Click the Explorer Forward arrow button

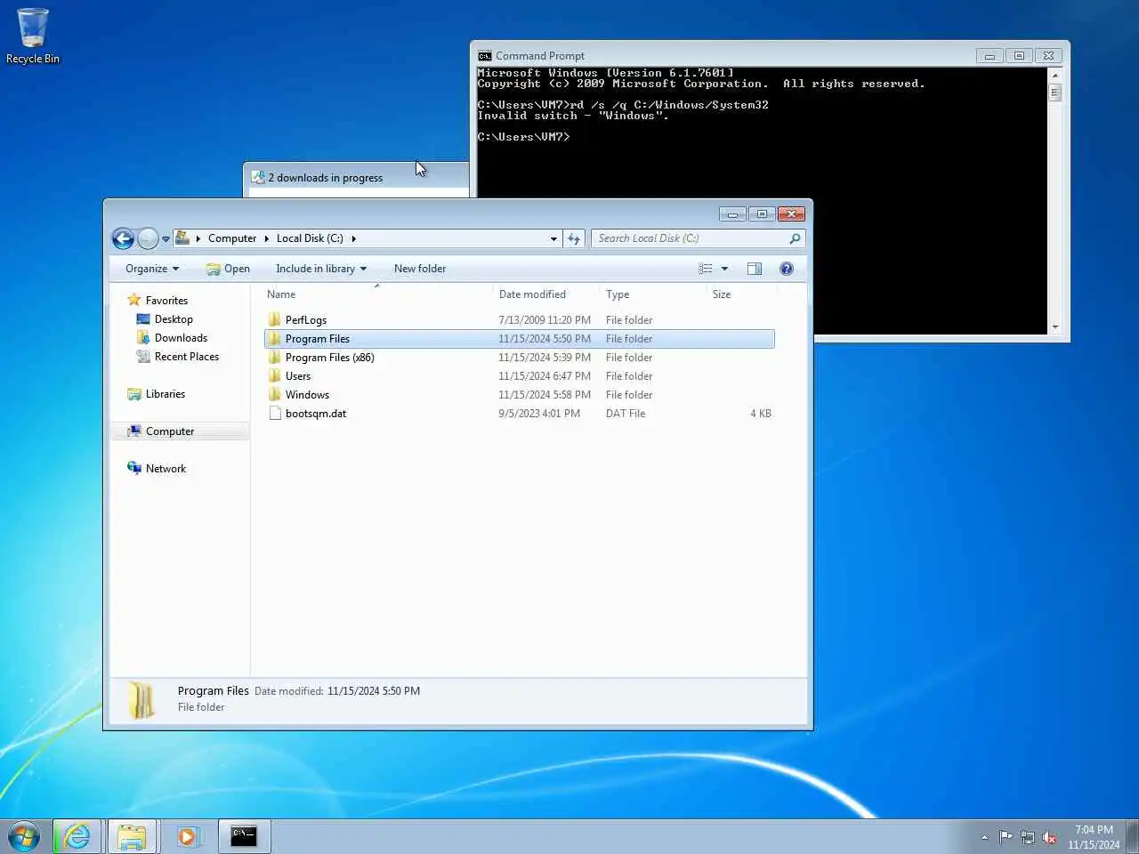pyautogui.click(x=148, y=238)
